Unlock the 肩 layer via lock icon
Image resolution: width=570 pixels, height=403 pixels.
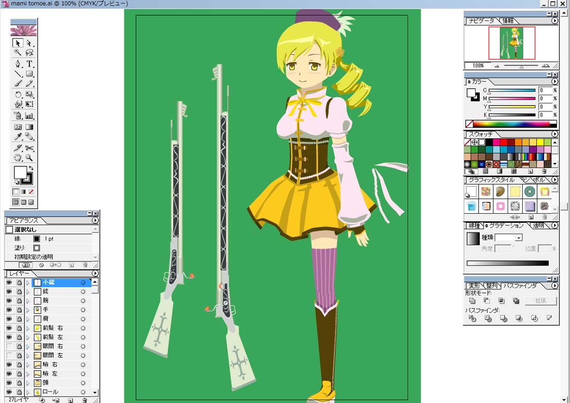19,319
